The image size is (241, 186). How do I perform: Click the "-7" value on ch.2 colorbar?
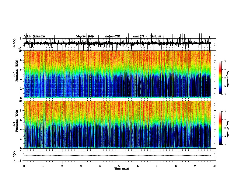click(x=224, y=145)
